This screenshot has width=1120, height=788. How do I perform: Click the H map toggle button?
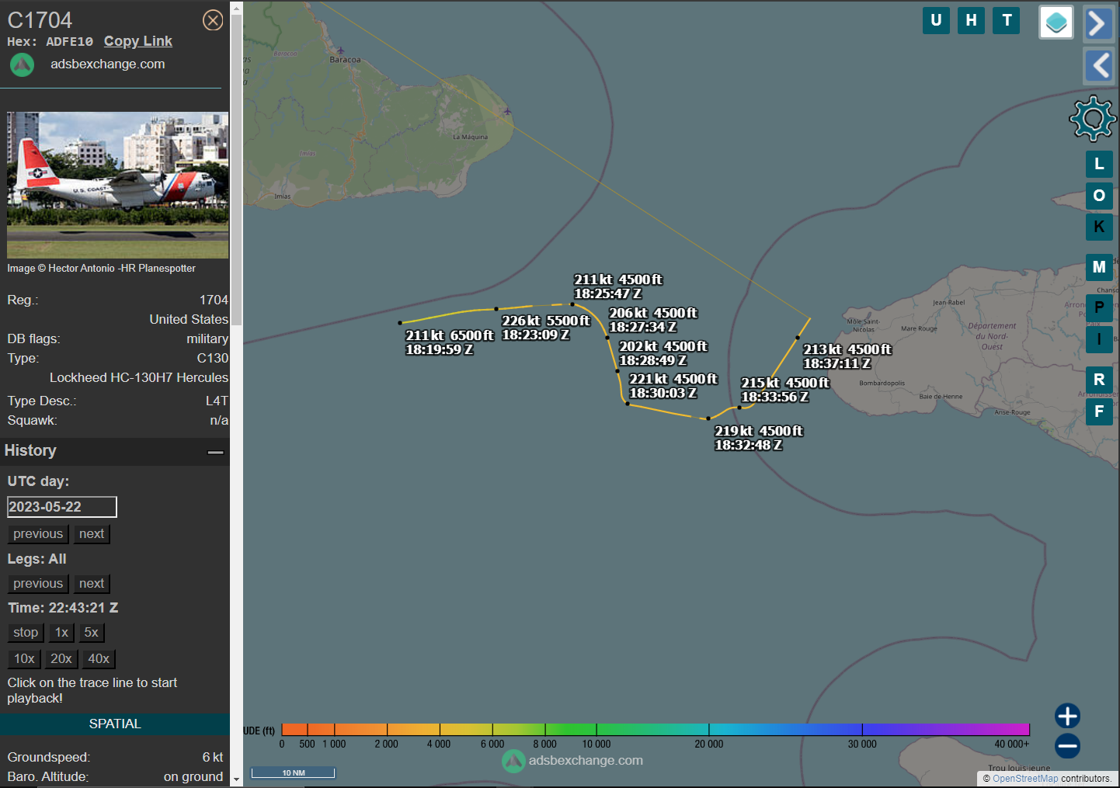[x=972, y=20]
